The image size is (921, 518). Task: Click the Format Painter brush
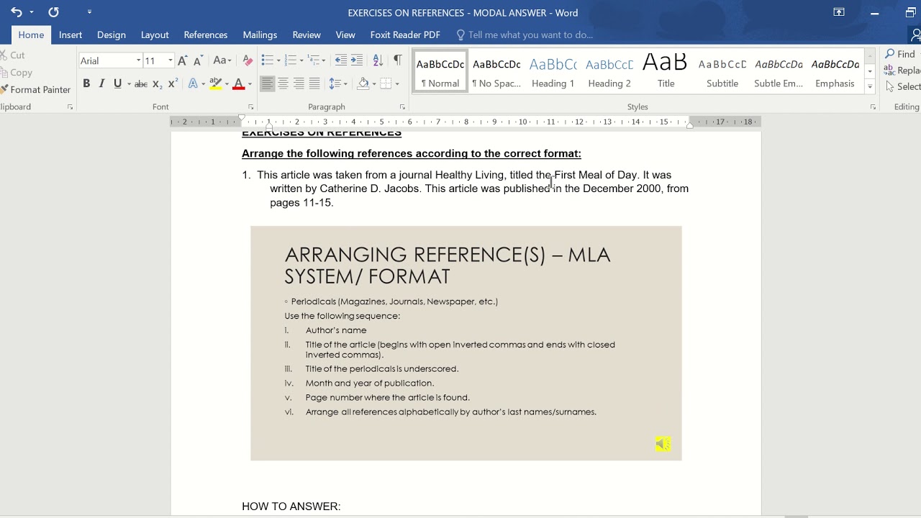pos(35,90)
